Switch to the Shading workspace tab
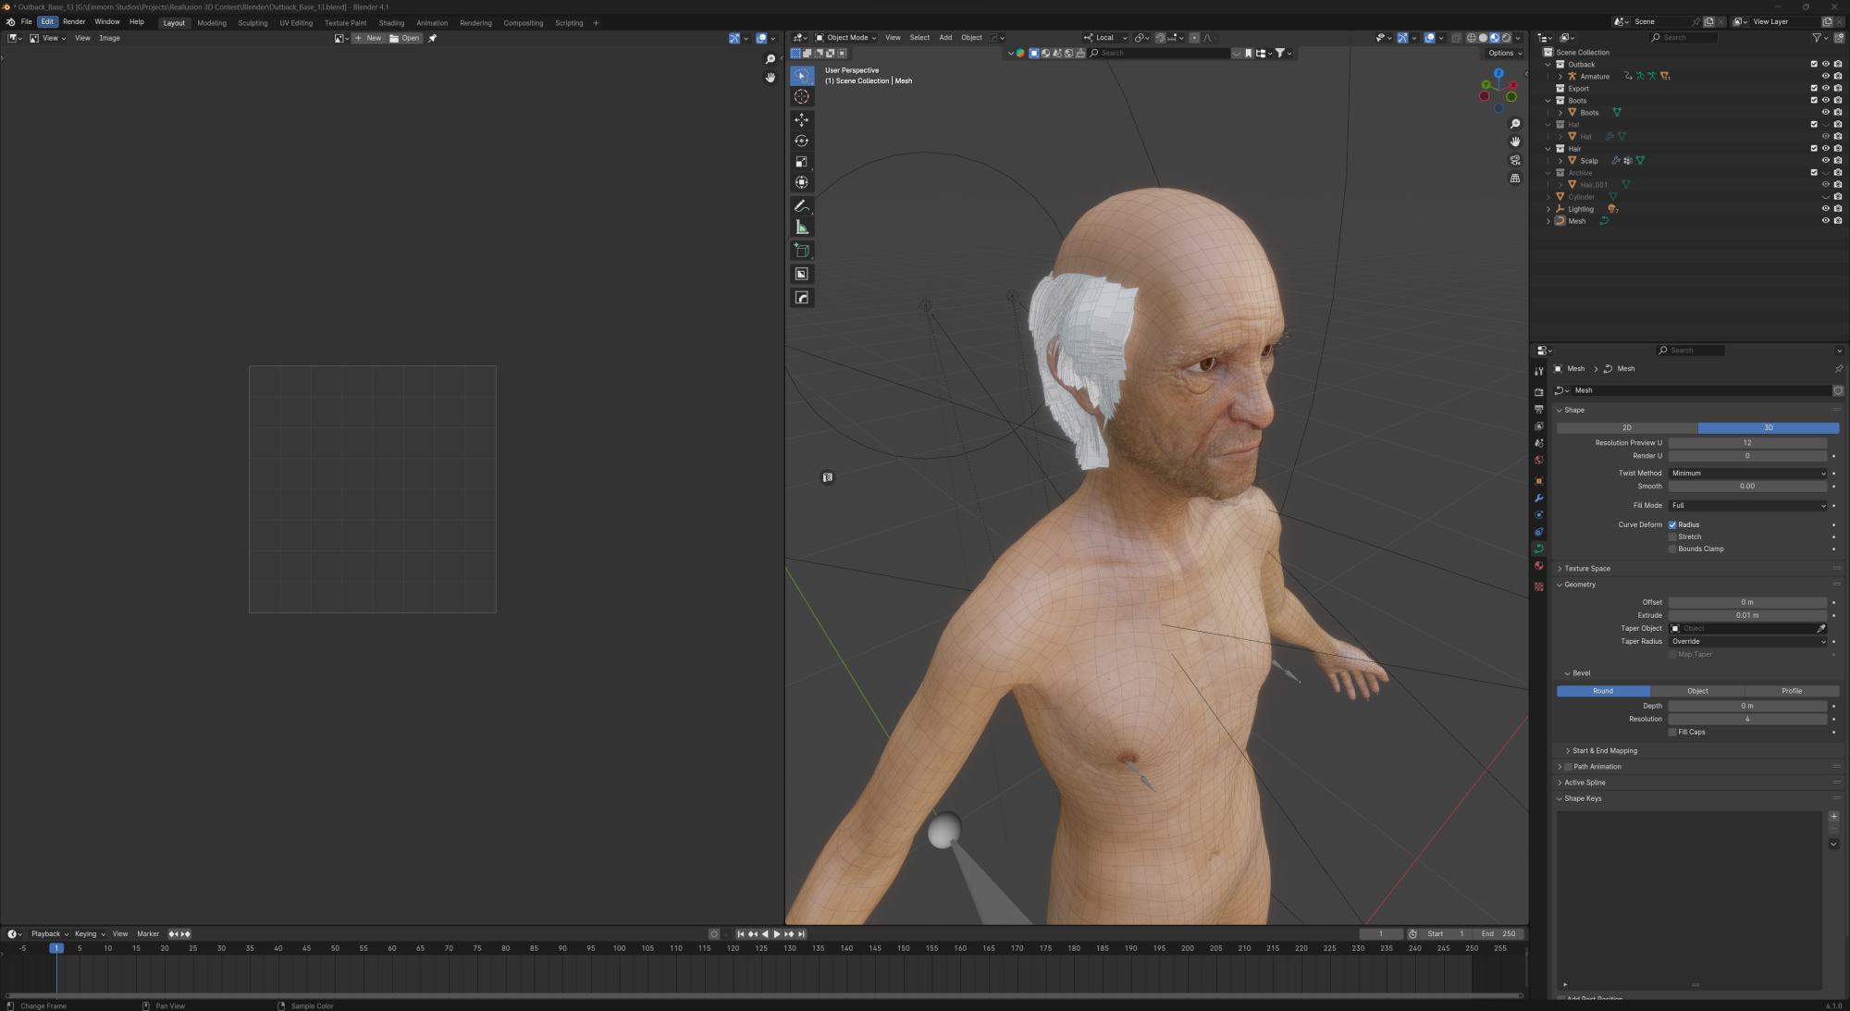 click(391, 23)
